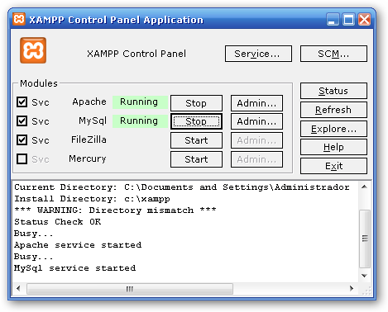Start the FileZilla module
388x312 pixels.
pyautogui.click(x=196, y=140)
